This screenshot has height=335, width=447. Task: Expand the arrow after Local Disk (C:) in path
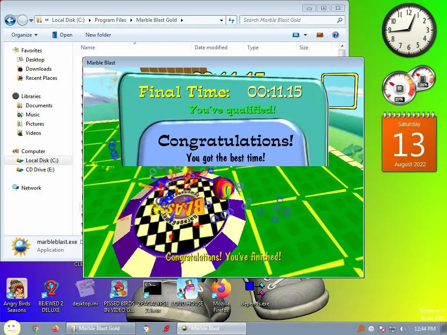(90, 20)
